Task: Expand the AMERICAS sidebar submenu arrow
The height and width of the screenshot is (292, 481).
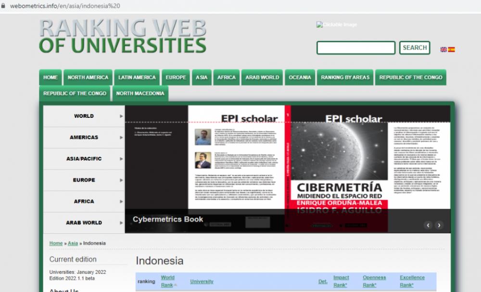Action: (x=121, y=138)
